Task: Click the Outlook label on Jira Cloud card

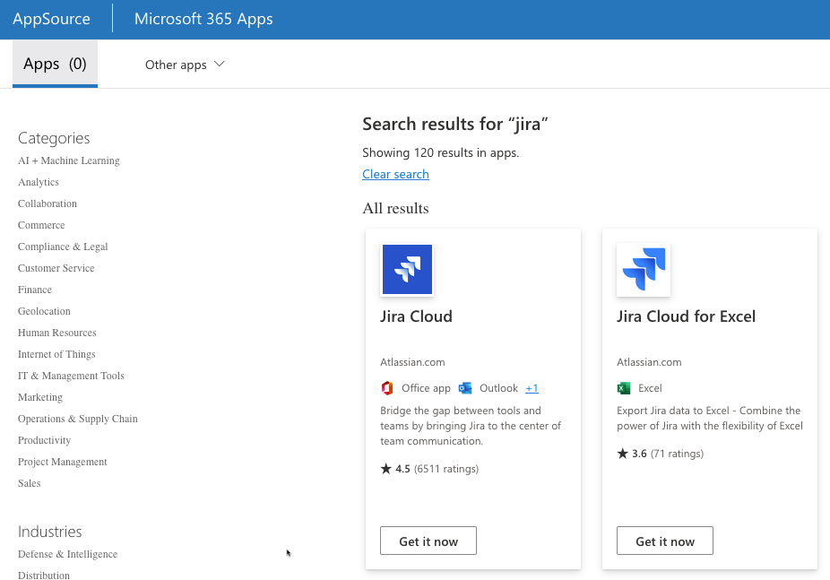Action: 498,388
